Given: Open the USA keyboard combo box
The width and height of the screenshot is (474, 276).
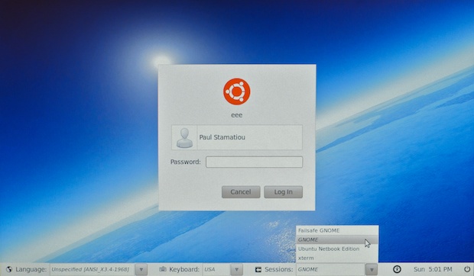Looking at the screenshot, I should point(217,269).
